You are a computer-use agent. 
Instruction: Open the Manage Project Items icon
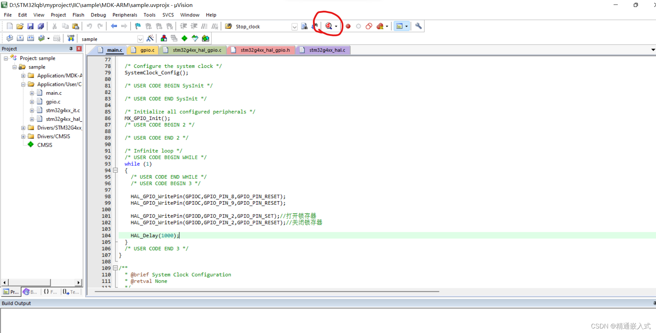click(x=164, y=38)
